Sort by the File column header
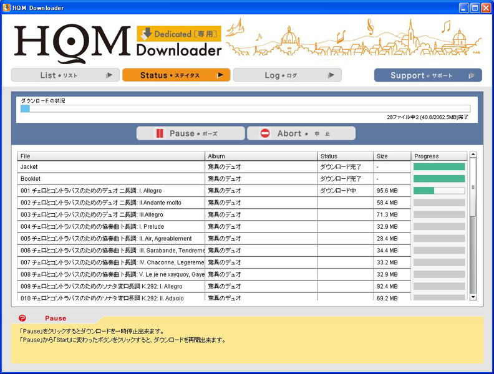The width and height of the screenshot is (494, 374). point(111,156)
